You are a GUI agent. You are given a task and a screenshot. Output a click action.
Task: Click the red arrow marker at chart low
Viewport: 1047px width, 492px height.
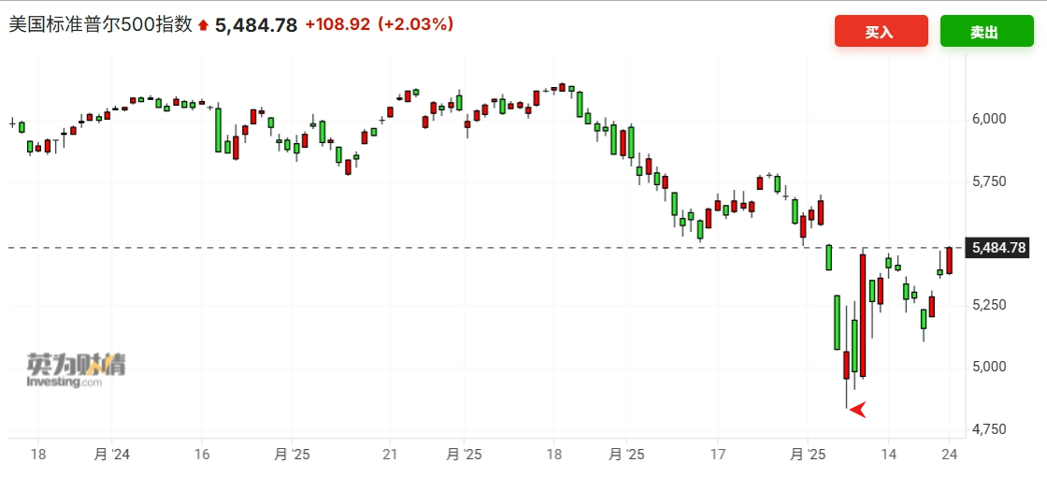pyautogui.click(x=857, y=409)
